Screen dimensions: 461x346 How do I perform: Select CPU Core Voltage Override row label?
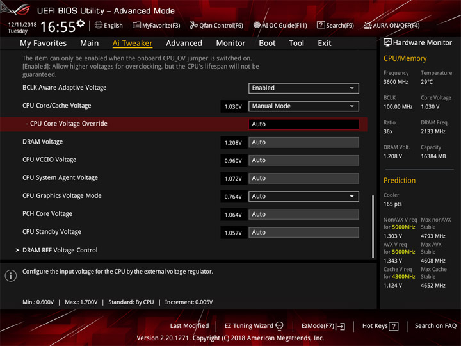click(x=67, y=124)
